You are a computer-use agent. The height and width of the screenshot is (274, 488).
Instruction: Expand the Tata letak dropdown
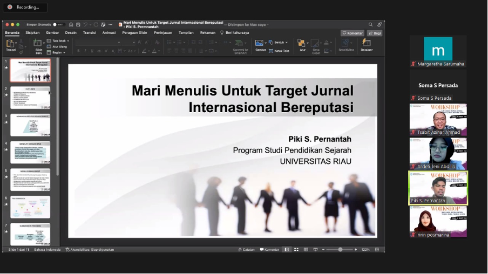[59, 40]
